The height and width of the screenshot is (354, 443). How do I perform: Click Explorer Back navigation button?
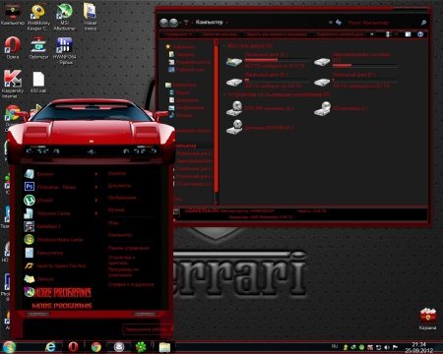pos(163,23)
